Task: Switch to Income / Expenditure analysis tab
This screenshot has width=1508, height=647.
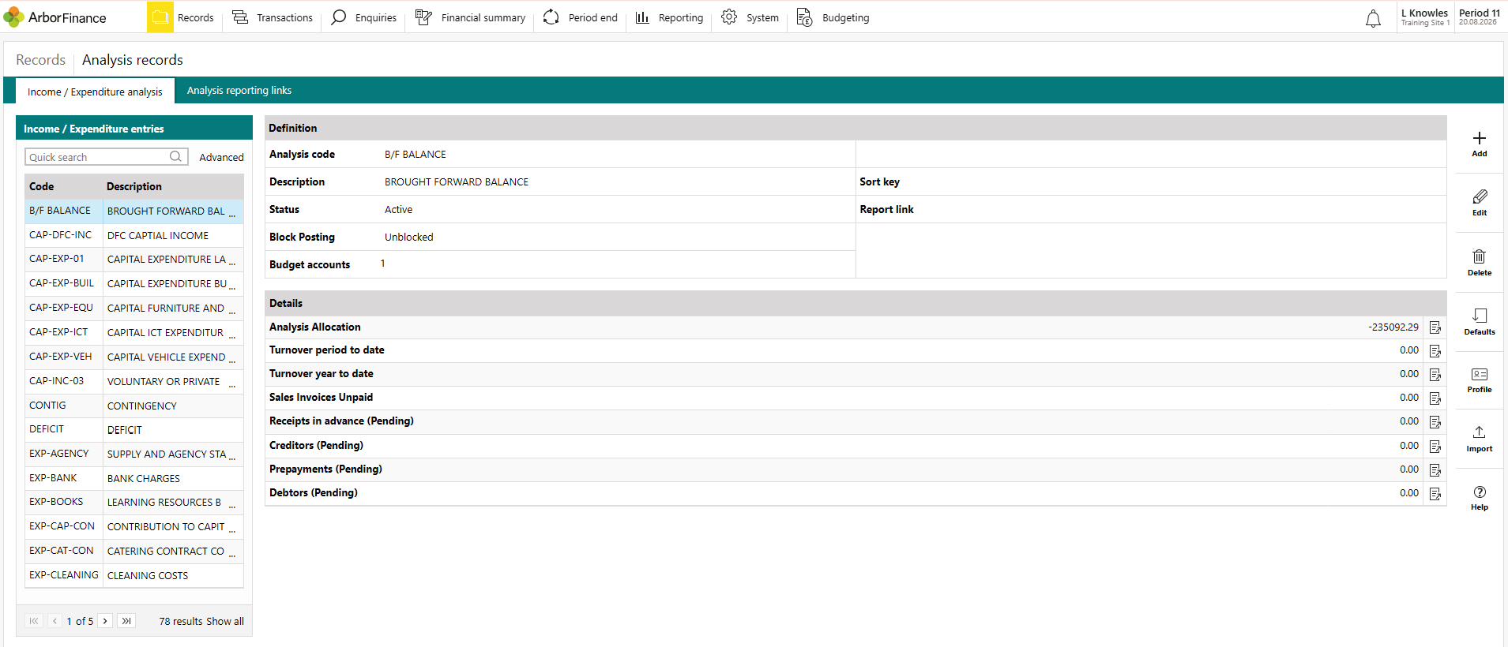Action: pos(95,92)
